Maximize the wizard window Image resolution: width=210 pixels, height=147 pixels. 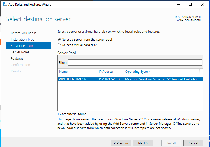pyautogui.click(x=190, y=4)
